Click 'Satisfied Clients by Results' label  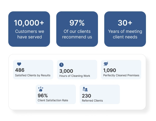[x=33, y=75]
